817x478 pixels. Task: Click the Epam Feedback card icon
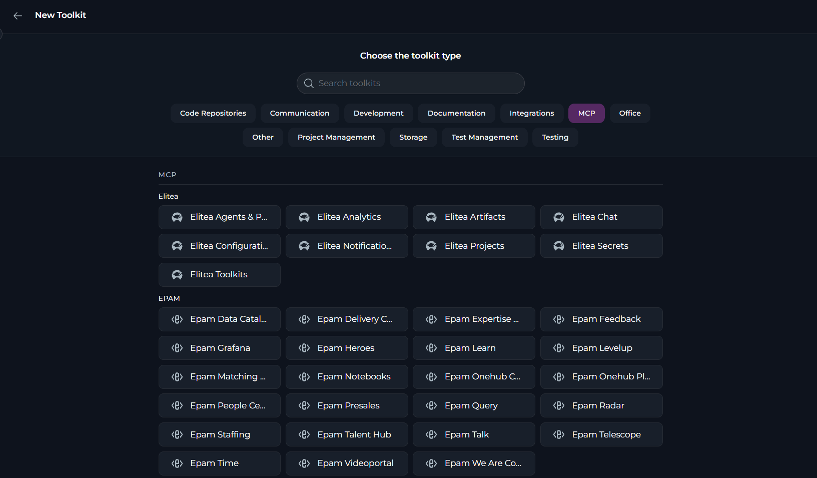(x=559, y=319)
